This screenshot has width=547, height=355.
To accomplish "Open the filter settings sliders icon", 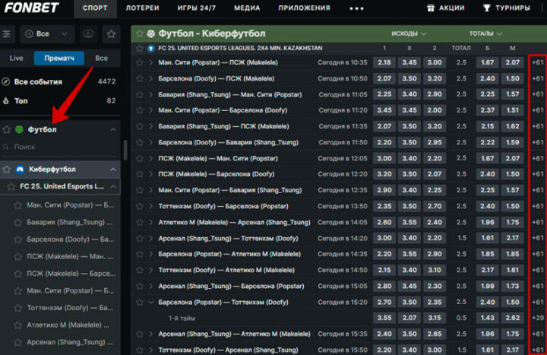I will click(7, 34).
